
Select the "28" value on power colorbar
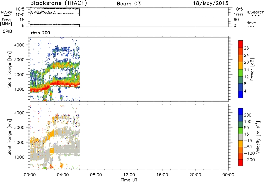[x=246, y=48]
